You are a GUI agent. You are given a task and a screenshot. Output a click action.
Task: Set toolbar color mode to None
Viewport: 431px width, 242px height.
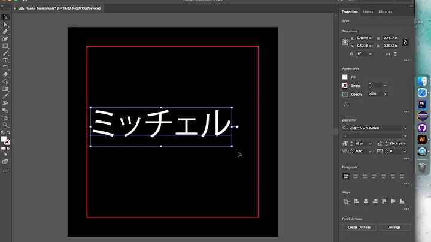pos(8,149)
